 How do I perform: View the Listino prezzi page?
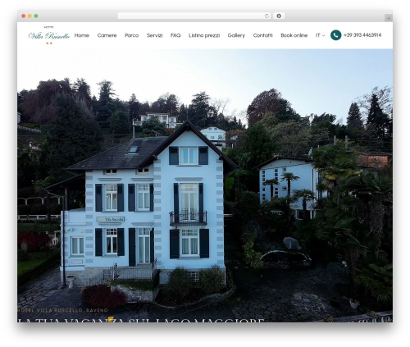(x=204, y=35)
